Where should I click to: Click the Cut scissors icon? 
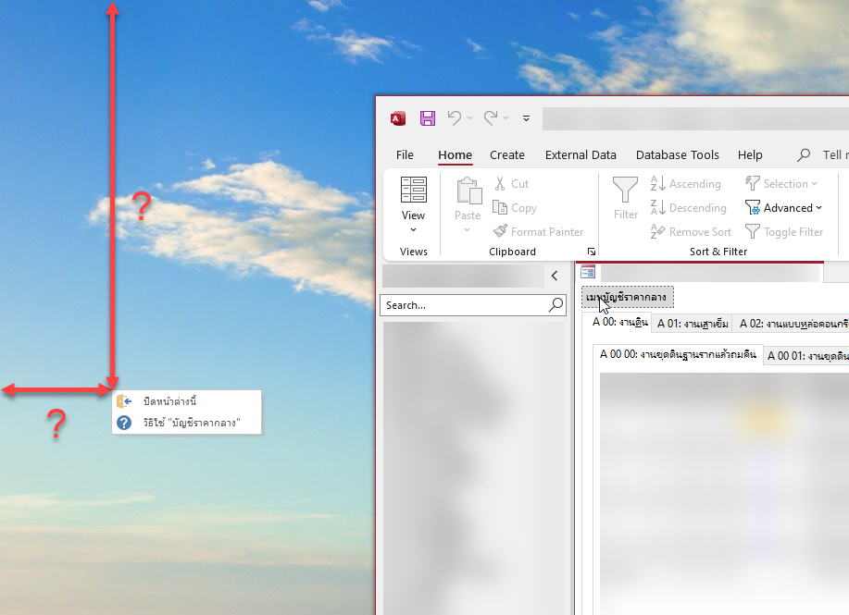click(500, 183)
